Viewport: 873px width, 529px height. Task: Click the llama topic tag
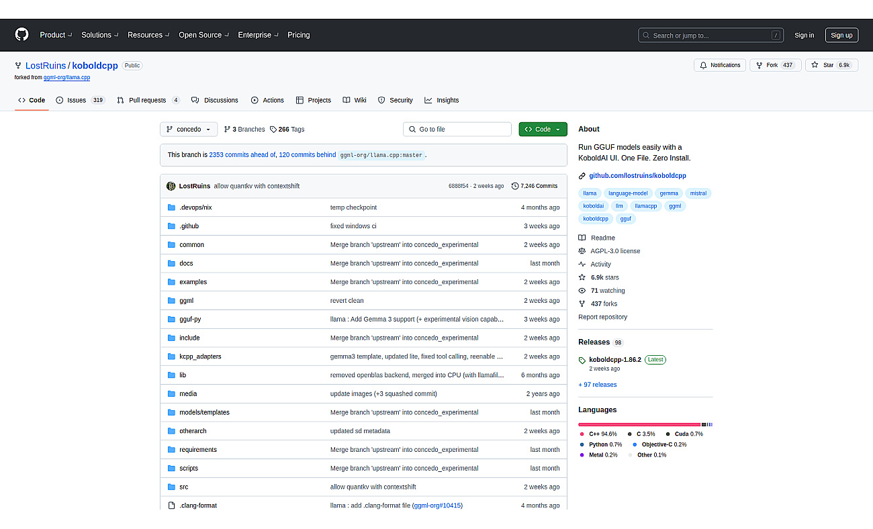(590, 193)
